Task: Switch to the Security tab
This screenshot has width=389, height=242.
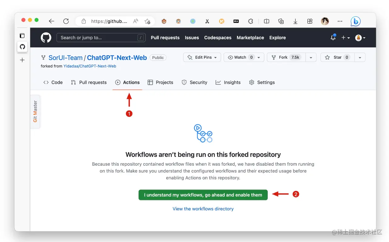Action: pyautogui.click(x=194, y=82)
